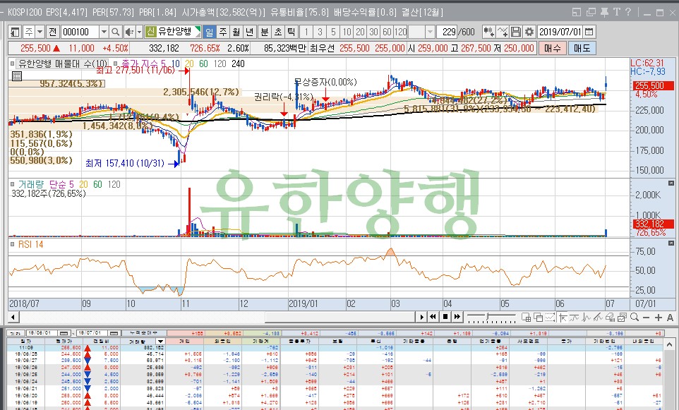Click the chart scrollbar left arrow
This screenshot has height=410, width=679.
pyautogui.click(x=13, y=317)
